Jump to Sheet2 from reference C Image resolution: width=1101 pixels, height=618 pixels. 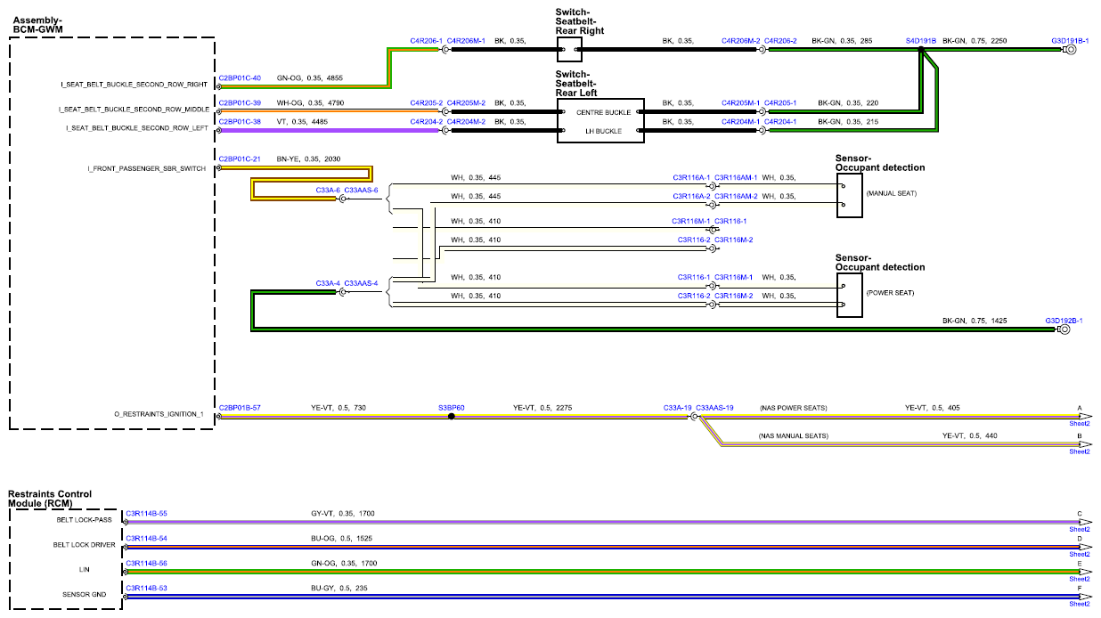1080,529
